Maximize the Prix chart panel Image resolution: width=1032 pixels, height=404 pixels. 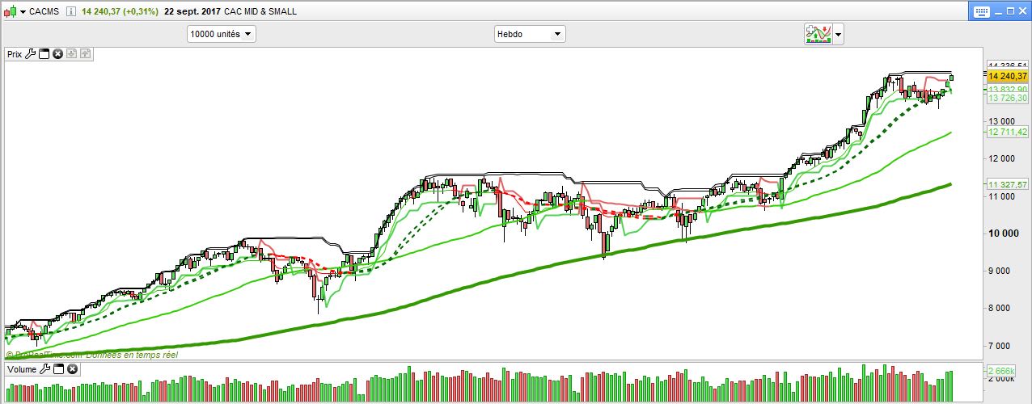tap(44, 54)
